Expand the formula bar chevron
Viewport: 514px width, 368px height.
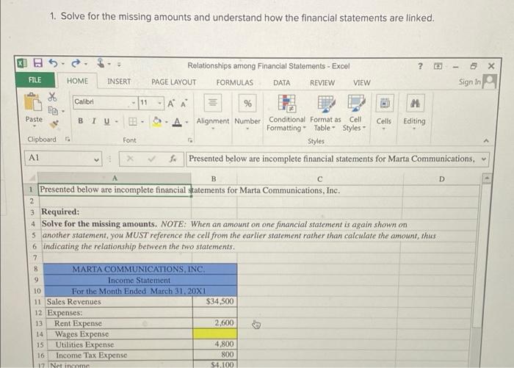click(x=483, y=159)
